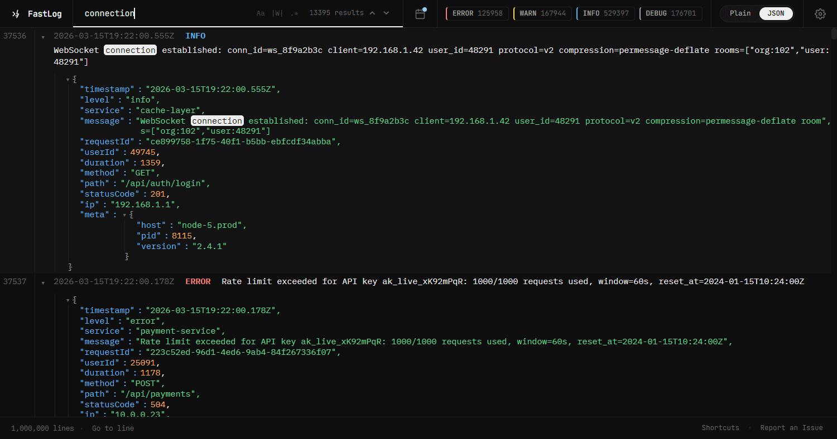Screen dimensions: 837x439
Task: Toggle regex (.*) search option
Action: 295,13
